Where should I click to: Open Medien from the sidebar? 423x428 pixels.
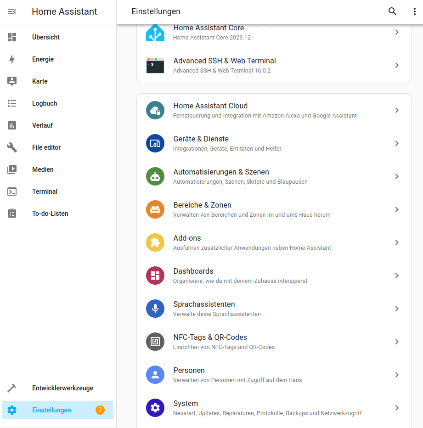(x=57, y=169)
